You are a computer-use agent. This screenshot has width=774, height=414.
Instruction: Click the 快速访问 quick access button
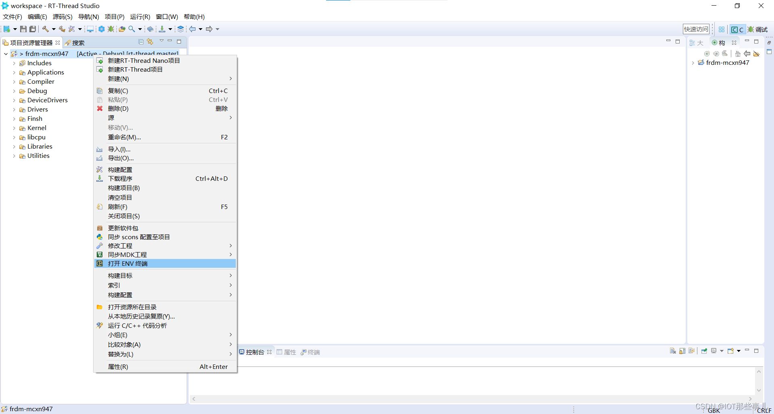[x=696, y=29]
